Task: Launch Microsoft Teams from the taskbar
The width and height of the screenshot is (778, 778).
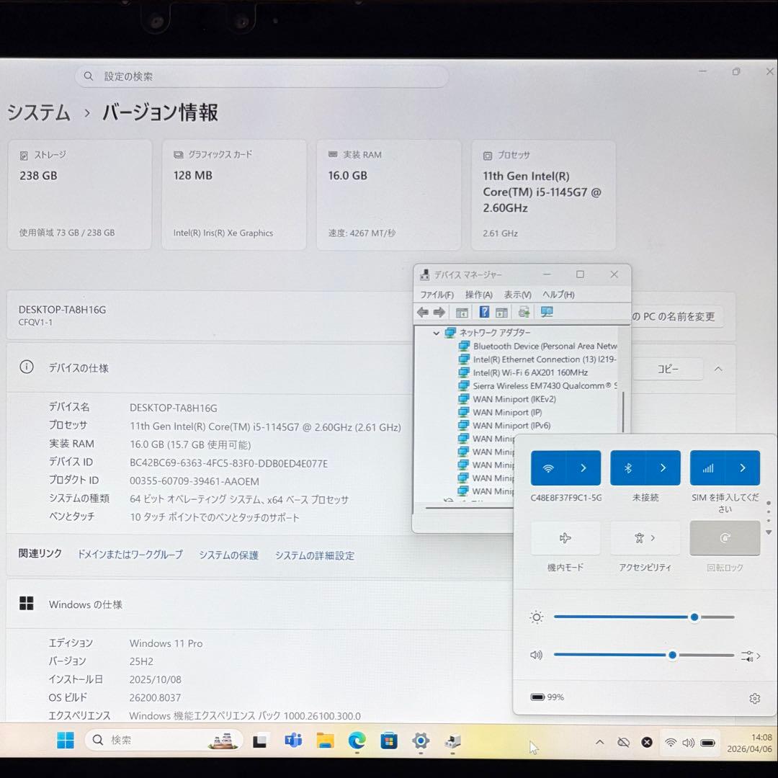Action: tap(293, 741)
